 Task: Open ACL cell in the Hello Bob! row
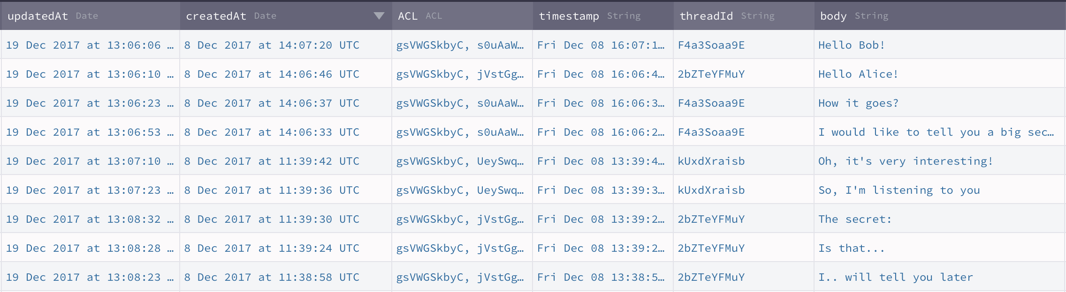462,45
